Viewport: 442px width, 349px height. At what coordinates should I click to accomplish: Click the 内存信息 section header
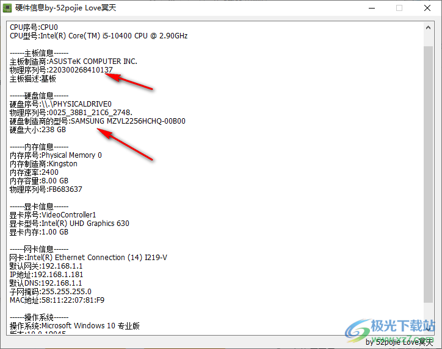point(39,147)
